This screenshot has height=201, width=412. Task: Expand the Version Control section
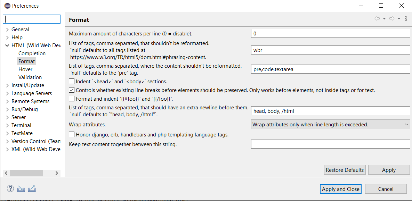(x=7, y=141)
